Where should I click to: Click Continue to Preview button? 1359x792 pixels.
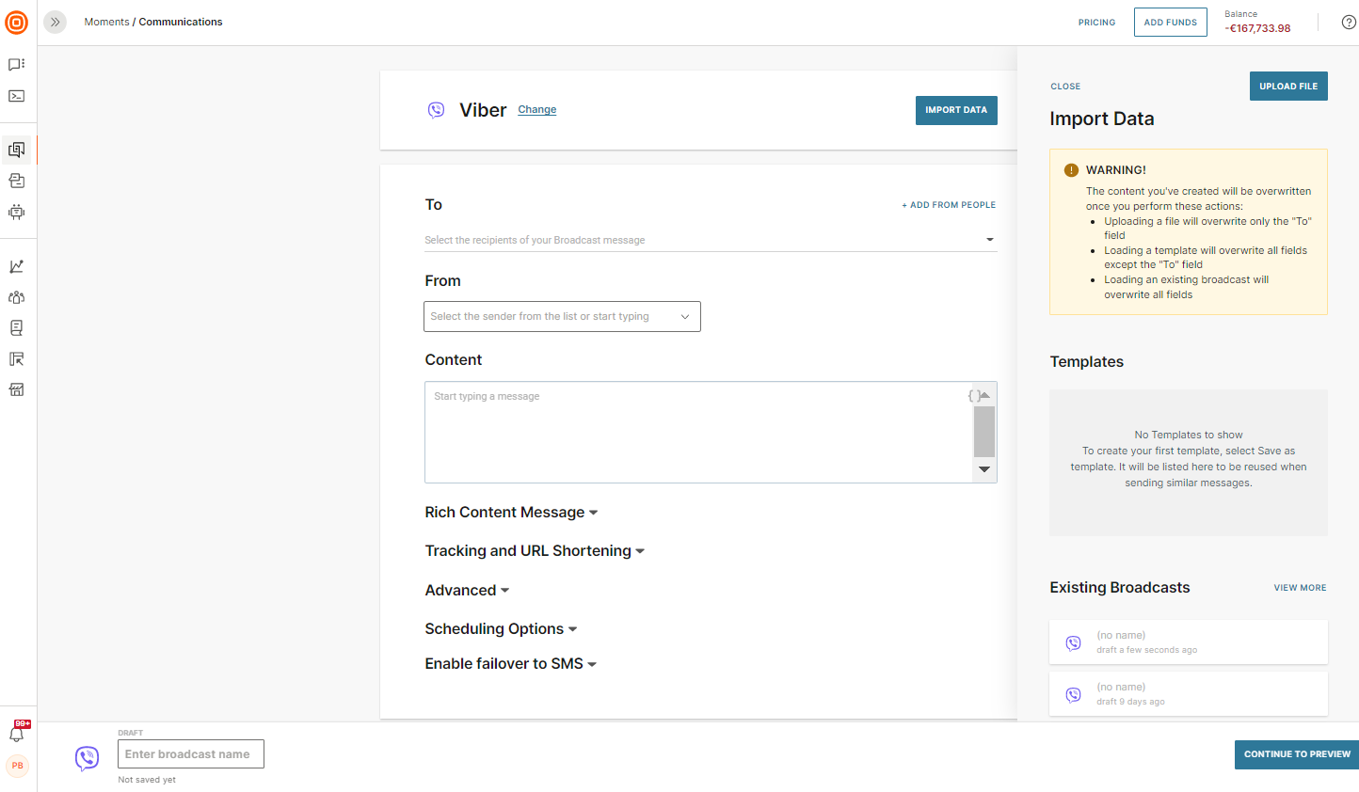tap(1296, 754)
